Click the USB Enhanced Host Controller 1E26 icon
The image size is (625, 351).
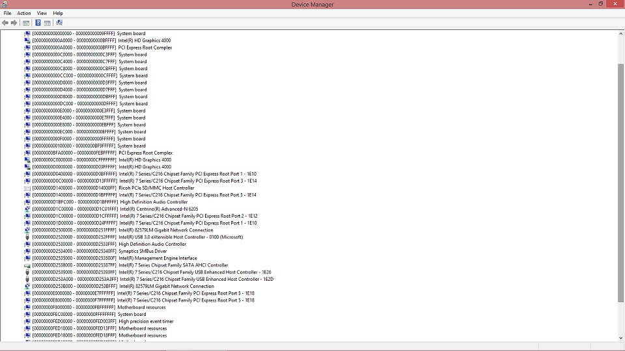pyautogui.click(x=27, y=272)
